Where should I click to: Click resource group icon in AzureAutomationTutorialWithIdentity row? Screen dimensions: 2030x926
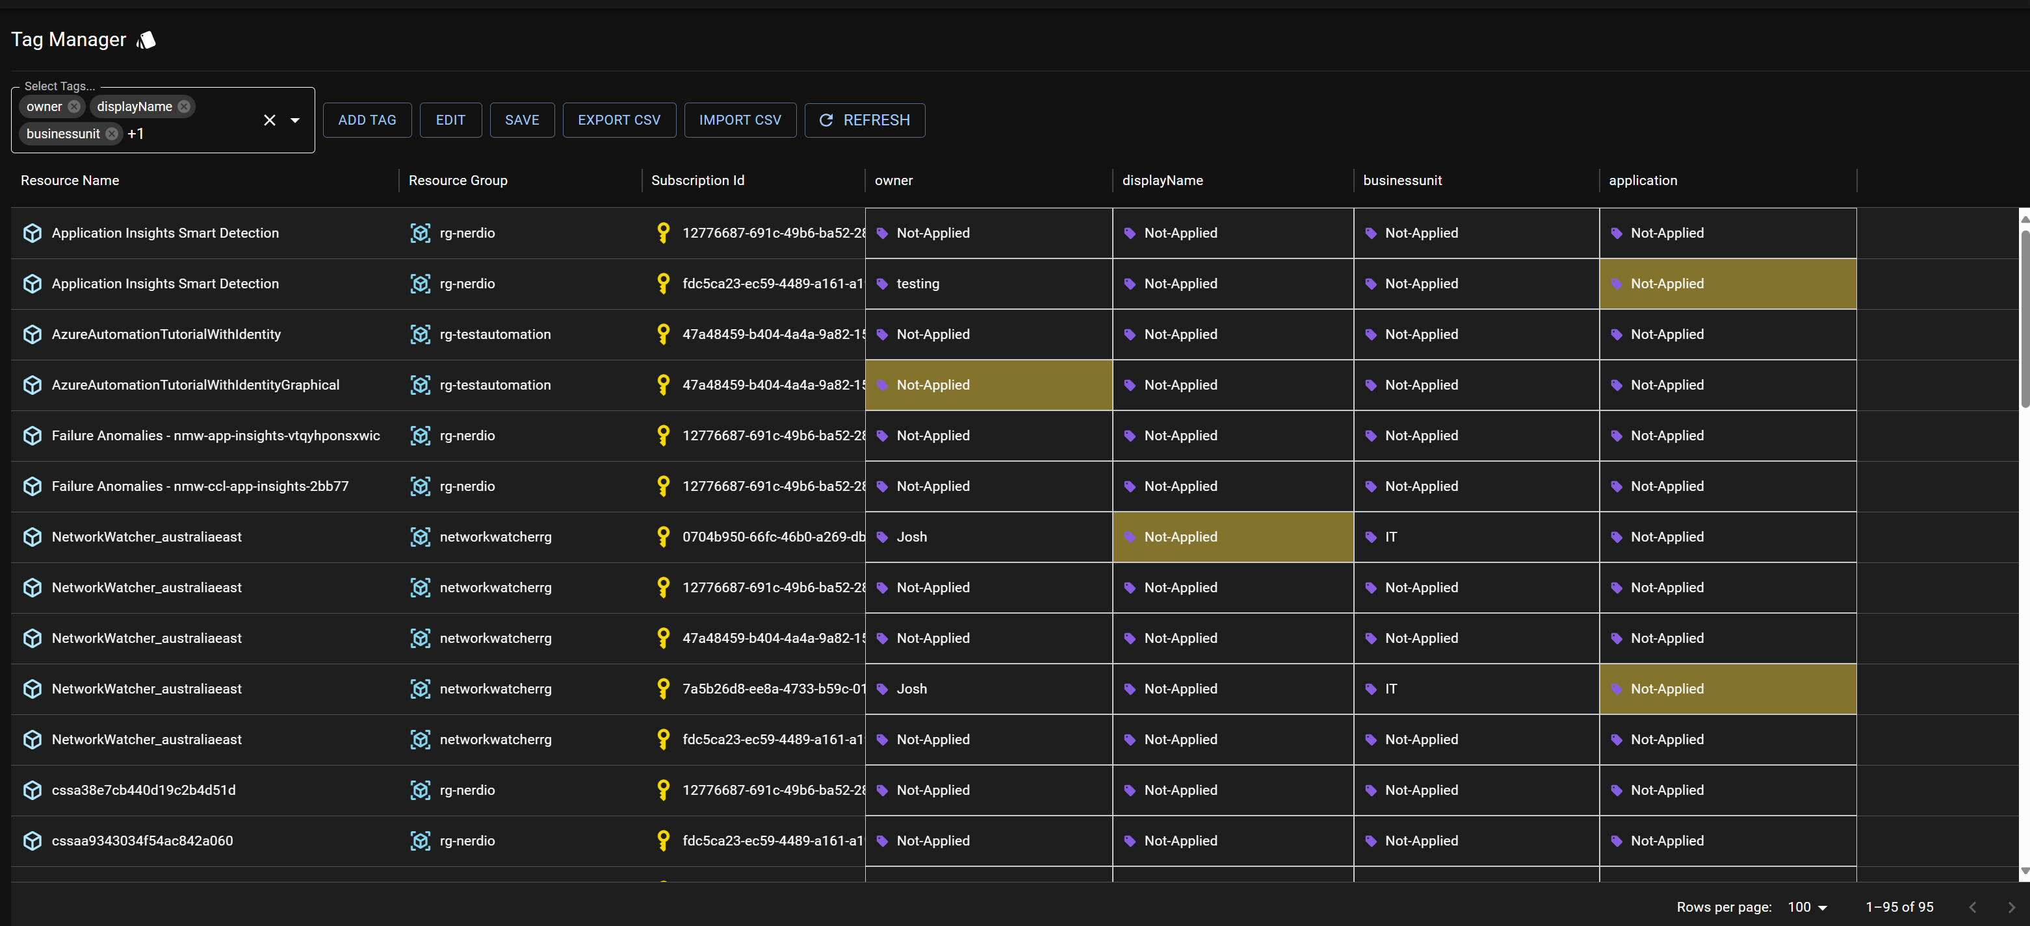(421, 334)
